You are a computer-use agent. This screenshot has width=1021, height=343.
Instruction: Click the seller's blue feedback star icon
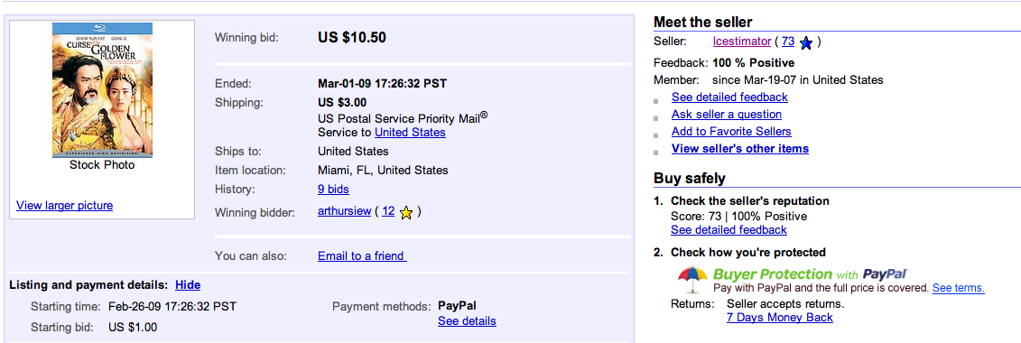click(805, 42)
